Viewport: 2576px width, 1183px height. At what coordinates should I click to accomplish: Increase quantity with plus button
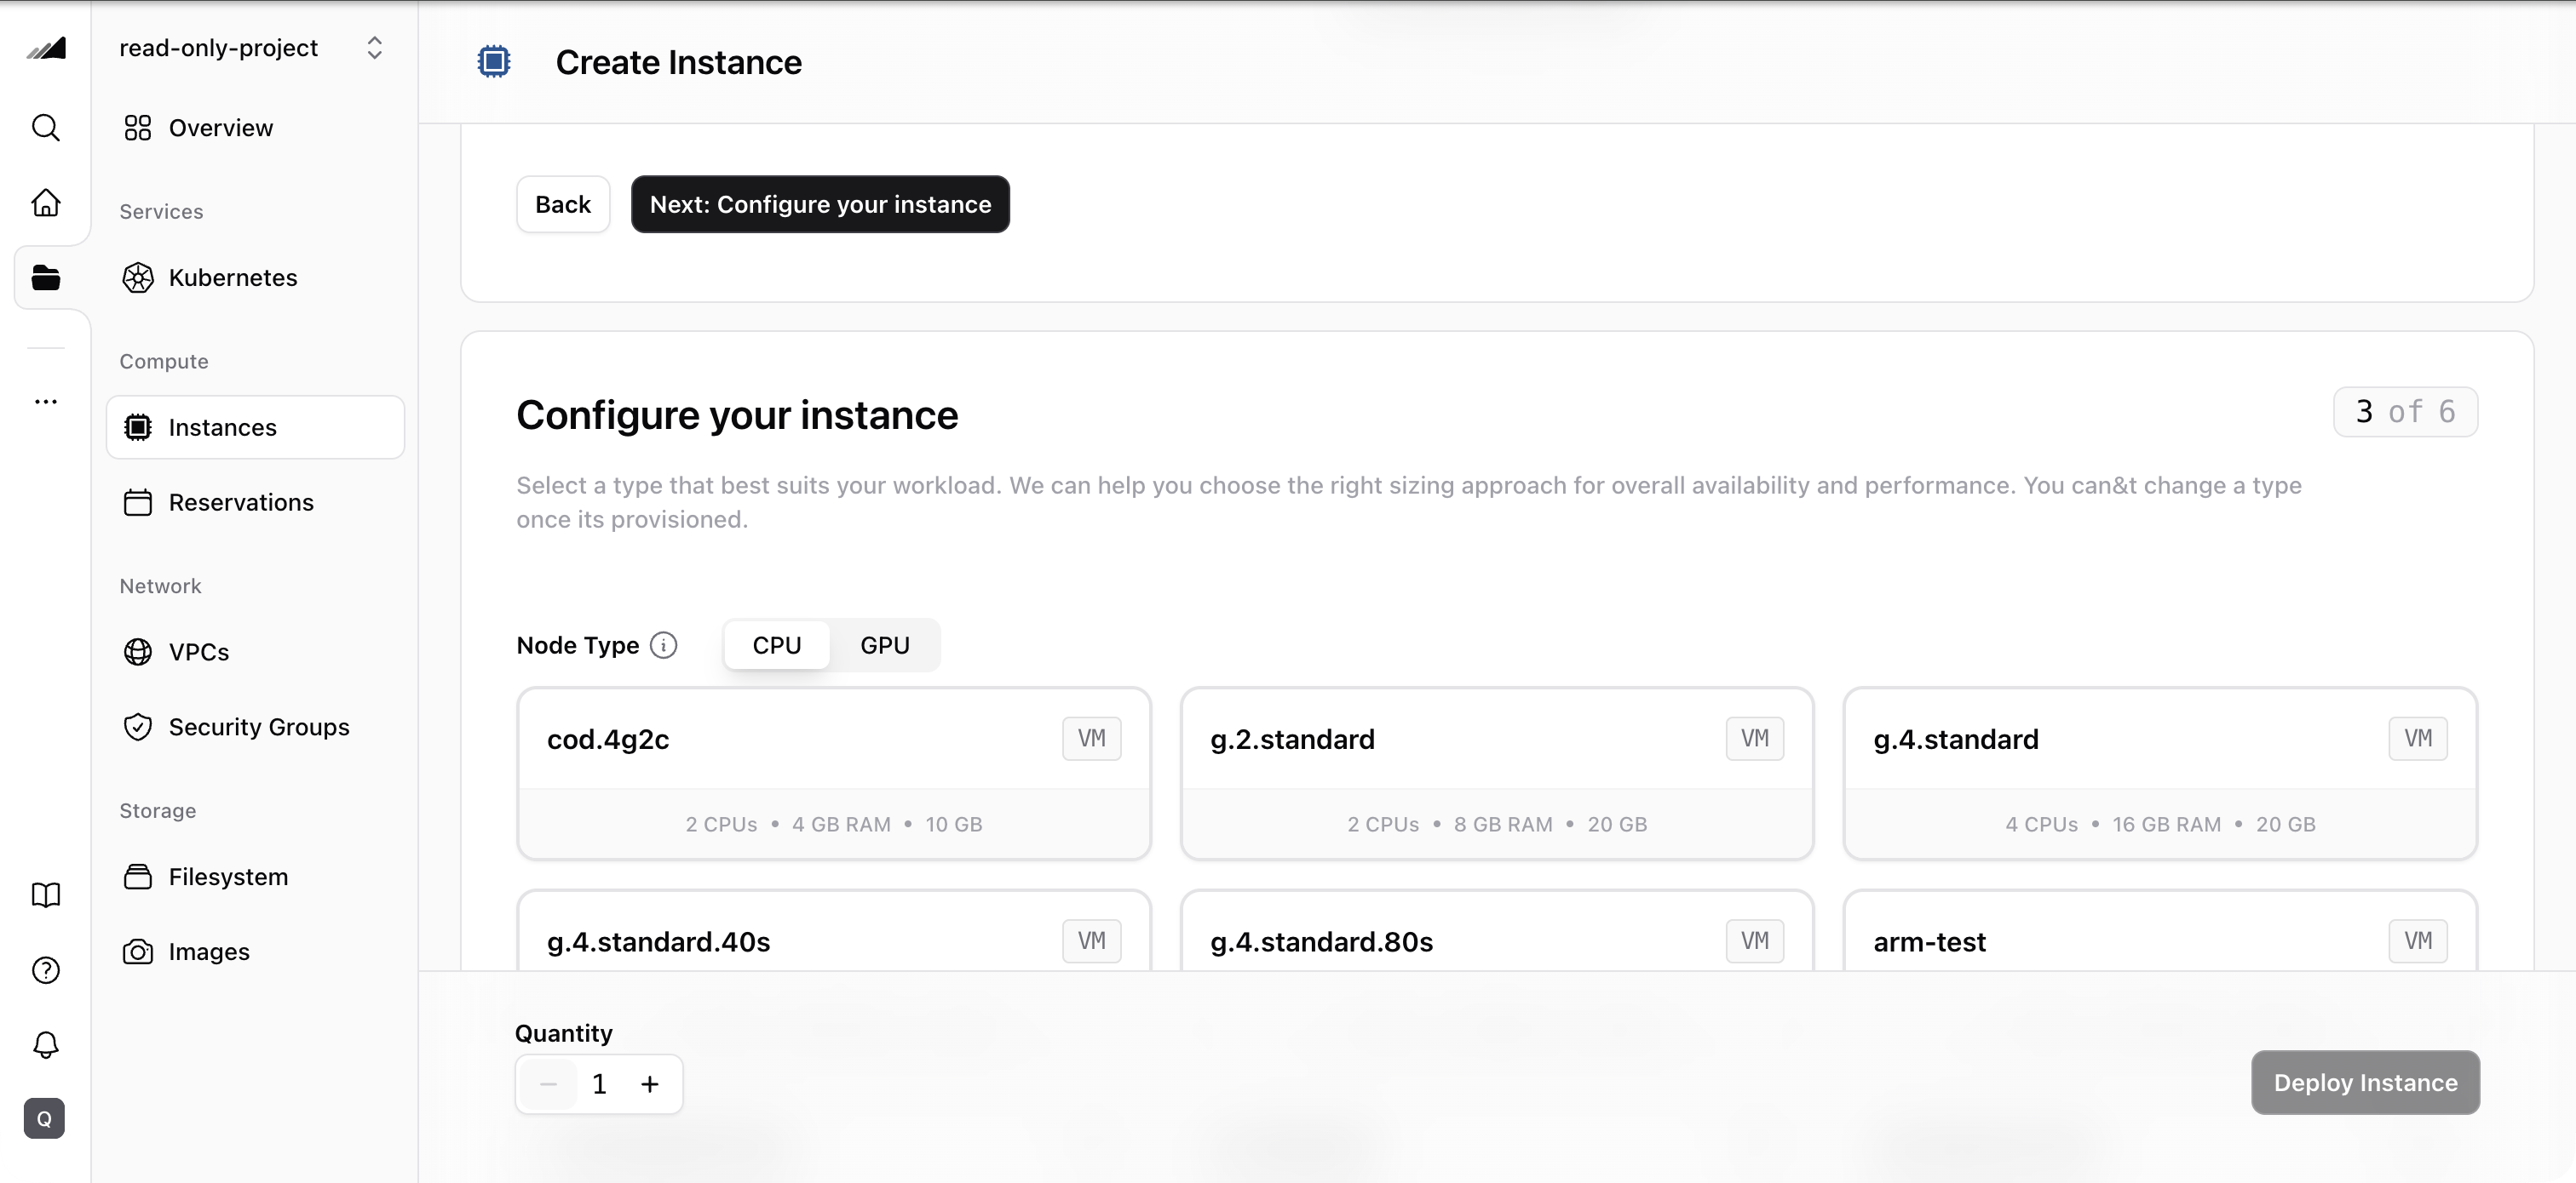(x=650, y=1084)
